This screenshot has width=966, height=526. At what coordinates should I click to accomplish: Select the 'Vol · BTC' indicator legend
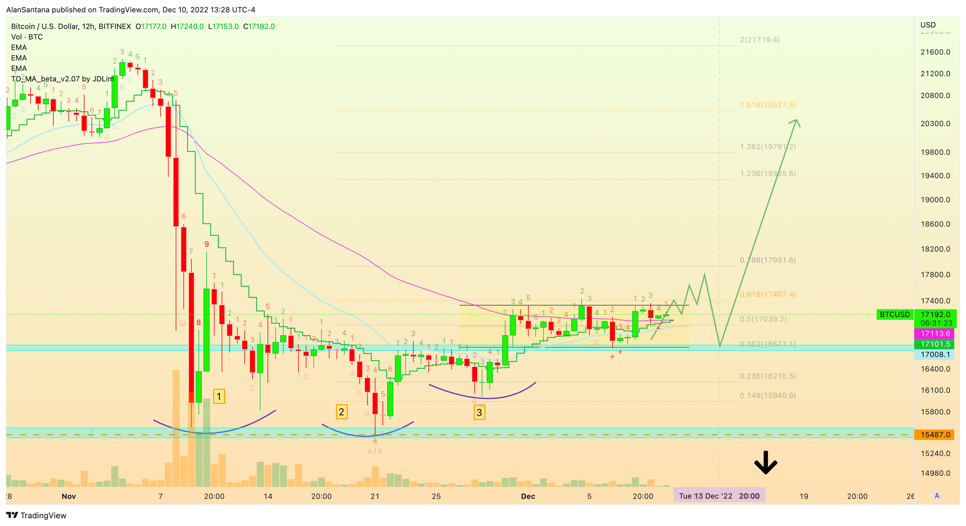[x=27, y=37]
